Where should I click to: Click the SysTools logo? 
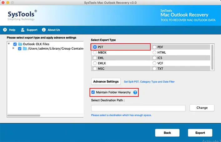(23, 15)
